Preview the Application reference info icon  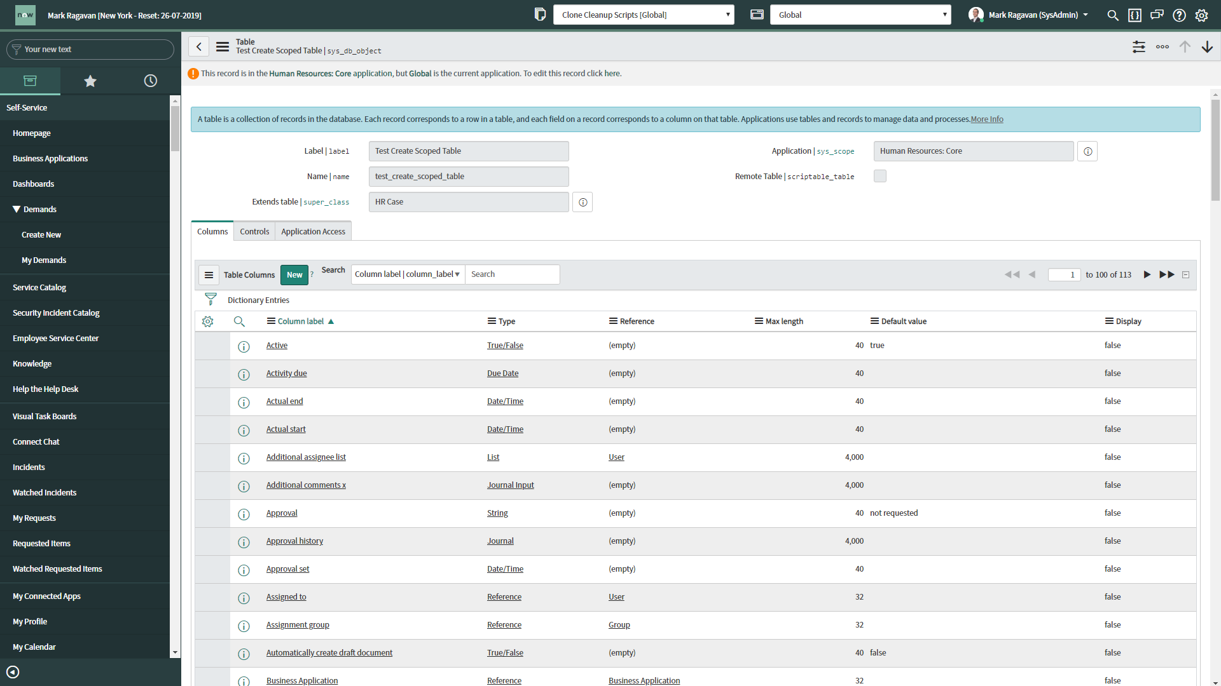[x=1087, y=151]
